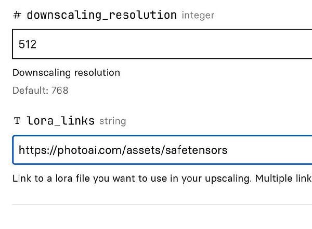Click the "string" type tag
The width and height of the screenshot is (312, 229).
click(x=112, y=121)
